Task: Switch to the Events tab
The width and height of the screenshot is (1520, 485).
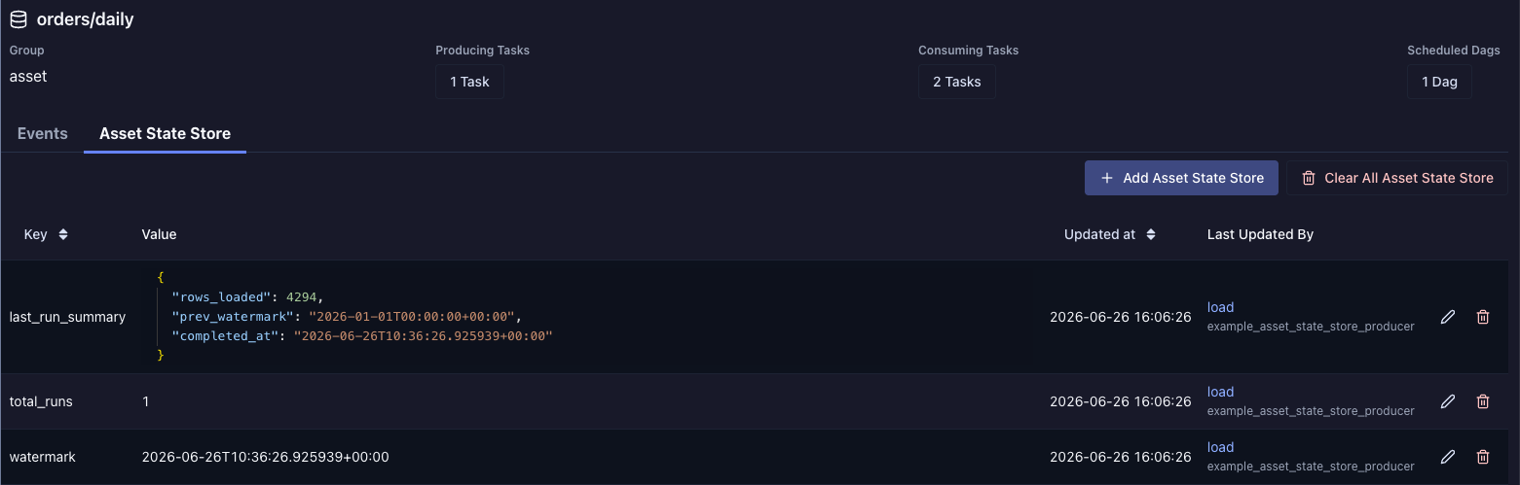Action: pyautogui.click(x=43, y=133)
